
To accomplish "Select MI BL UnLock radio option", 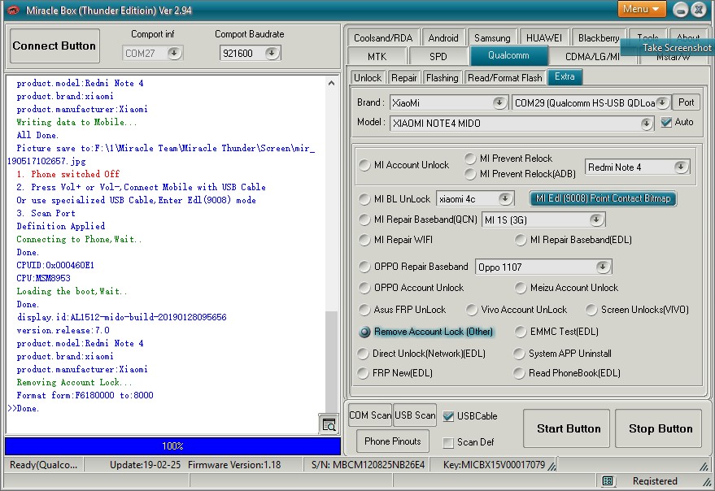I will coord(364,199).
